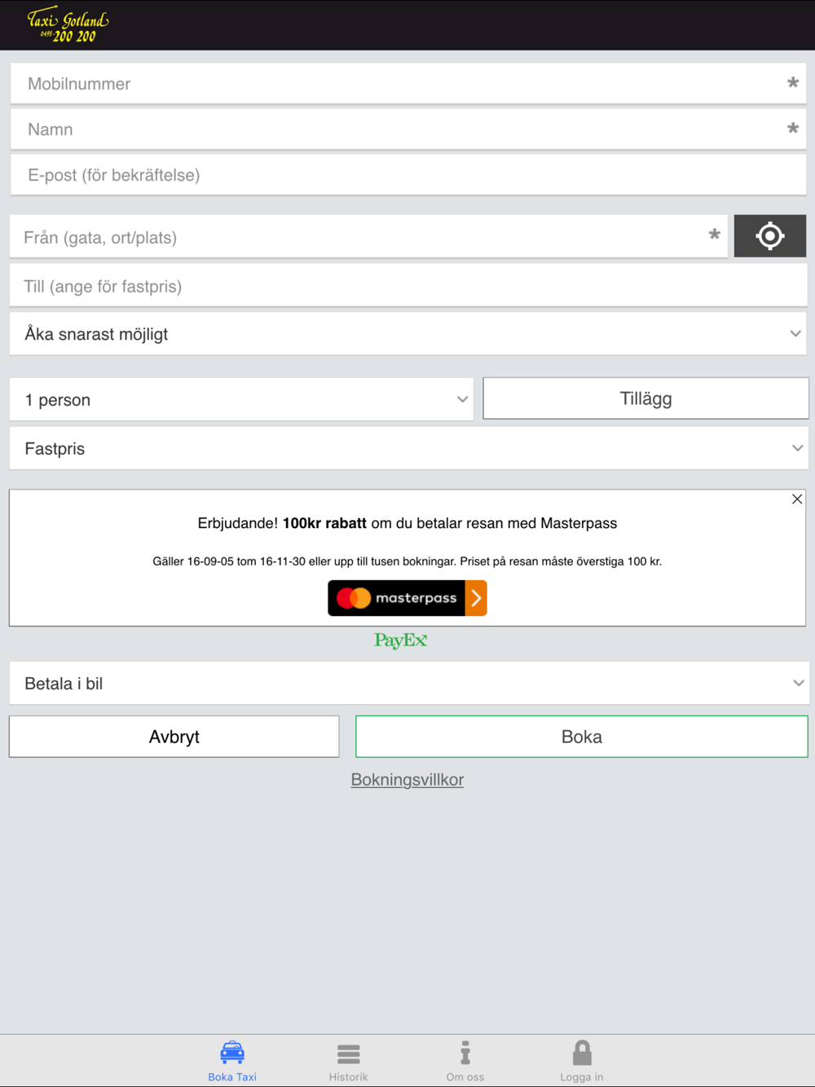Open the Bokningsvillkor link
The image size is (815, 1087).
[x=407, y=780]
